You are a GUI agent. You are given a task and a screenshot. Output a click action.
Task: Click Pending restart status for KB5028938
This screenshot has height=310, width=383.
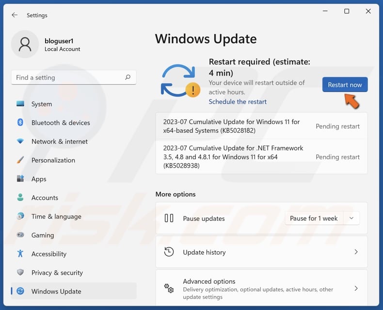[x=337, y=157]
